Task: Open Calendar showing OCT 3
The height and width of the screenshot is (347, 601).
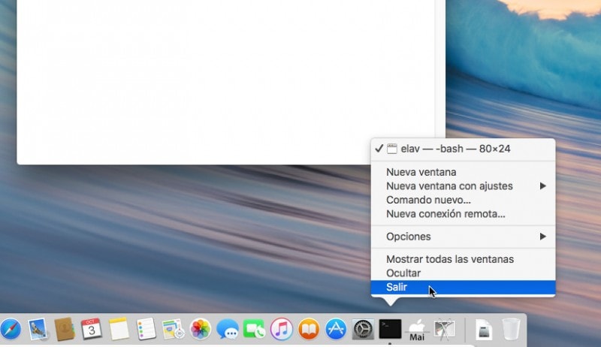Action: coord(91,329)
